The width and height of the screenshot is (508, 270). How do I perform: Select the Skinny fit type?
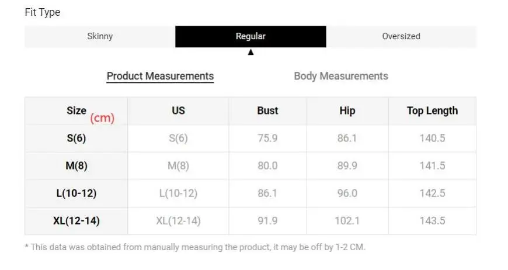point(100,36)
